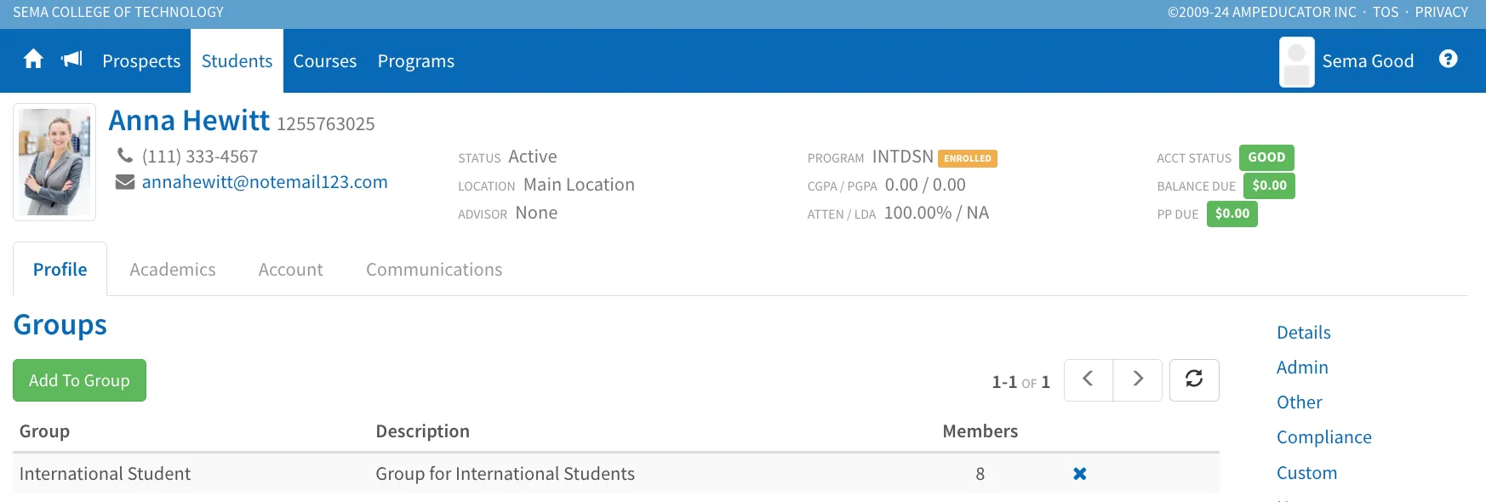Sort by the Description column header

point(423,431)
